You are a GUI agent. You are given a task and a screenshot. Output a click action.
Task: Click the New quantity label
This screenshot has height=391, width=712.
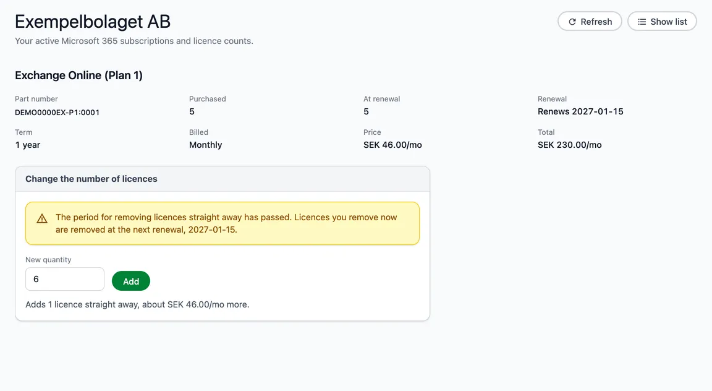pos(48,260)
